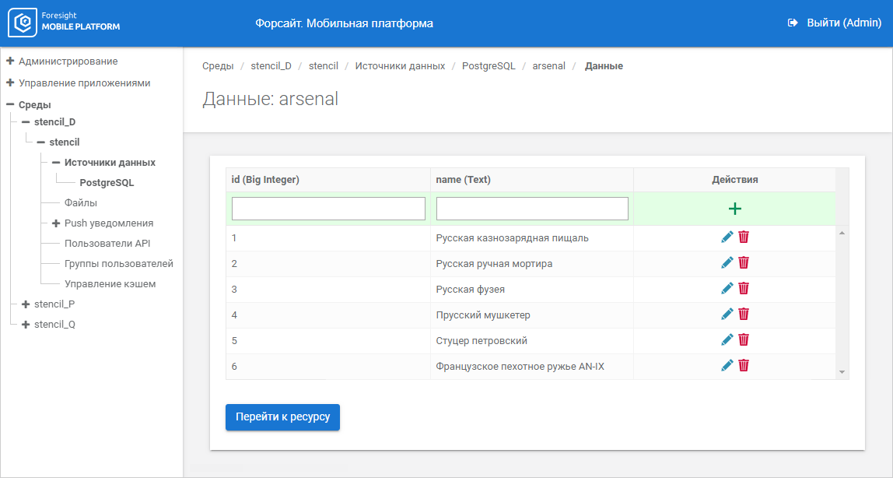Open Управление кэшем in the sidebar
Image resolution: width=893 pixels, height=478 pixels.
tap(110, 284)
